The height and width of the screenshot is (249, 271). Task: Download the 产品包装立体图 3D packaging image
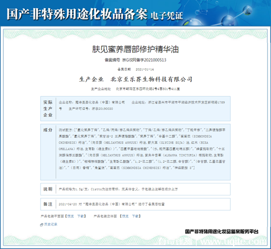135,216
